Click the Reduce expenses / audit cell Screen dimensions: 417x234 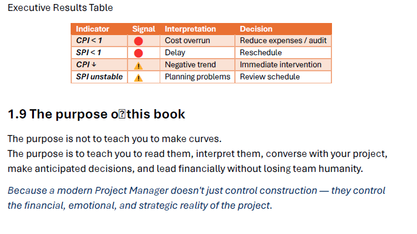click(283, 41)
